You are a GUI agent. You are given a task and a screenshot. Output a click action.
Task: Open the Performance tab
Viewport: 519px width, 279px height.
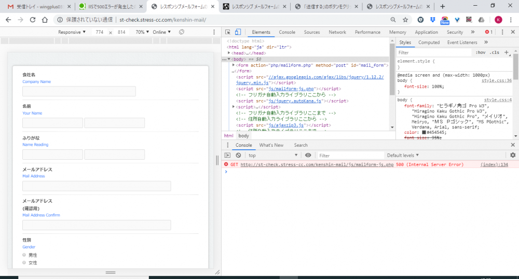tap(367, 32)
